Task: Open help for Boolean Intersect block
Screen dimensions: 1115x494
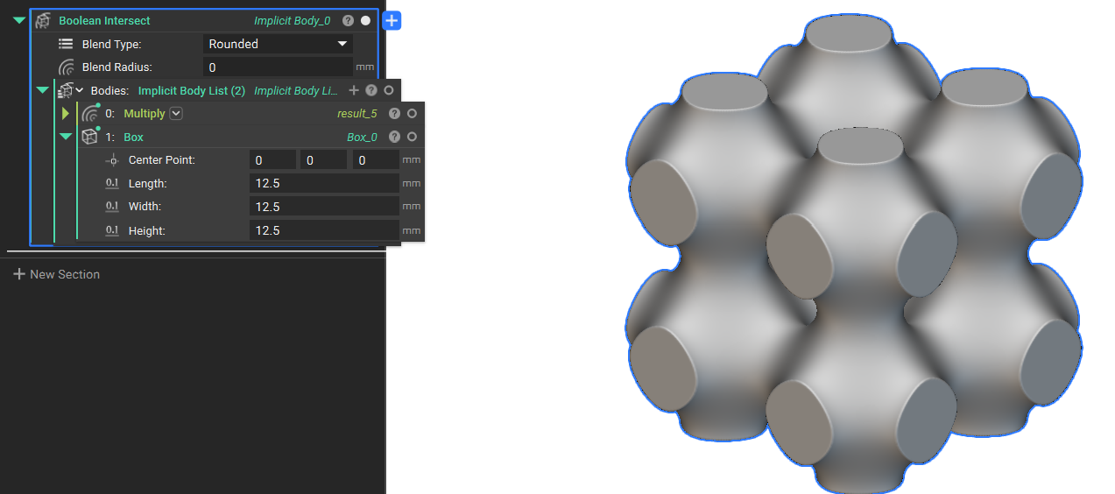Action: 349,20
